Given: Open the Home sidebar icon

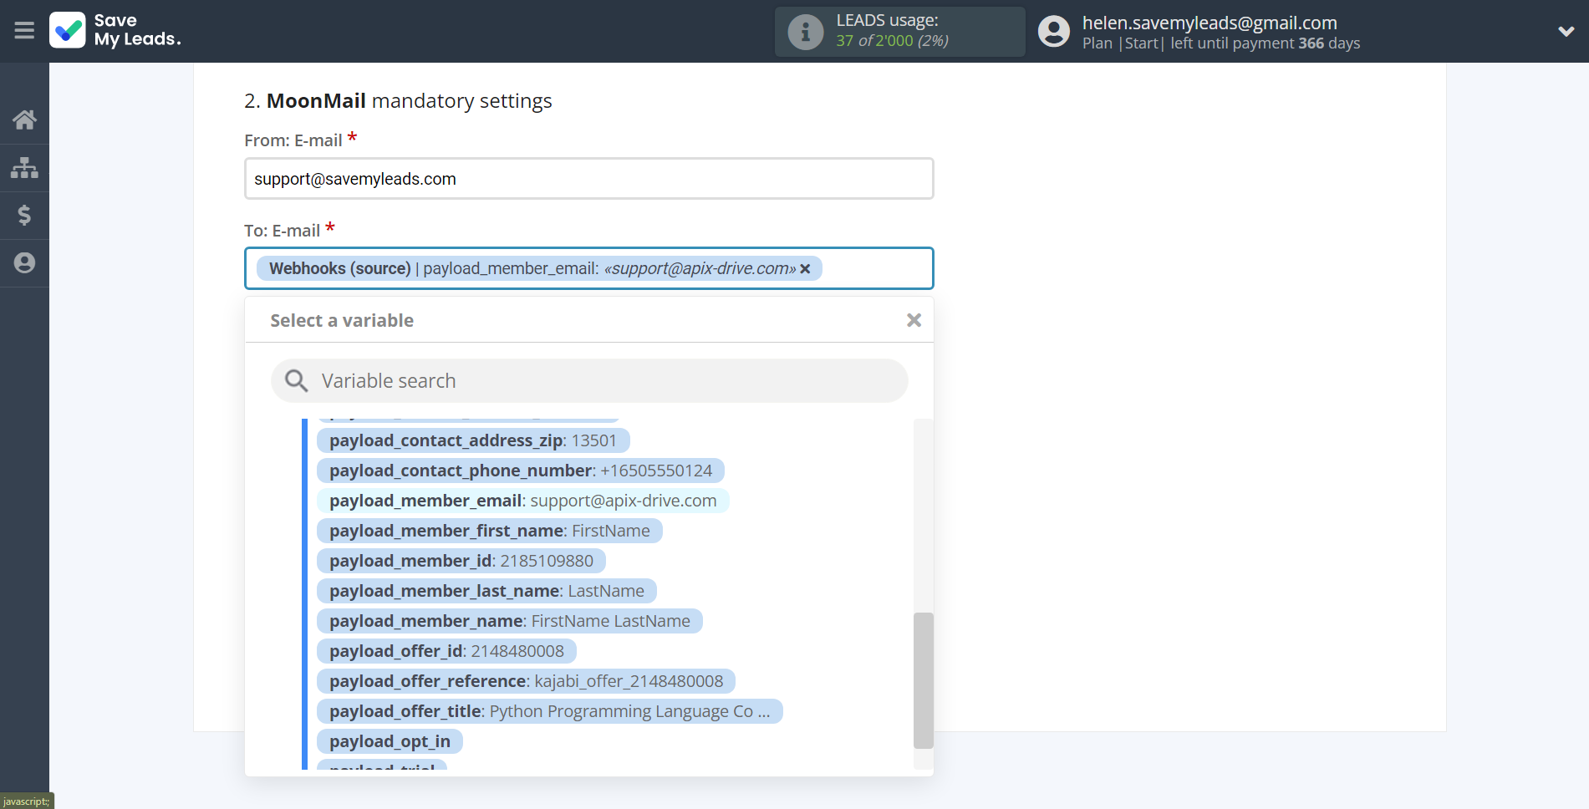Looking at the screenshot, I should pos(24,120).
